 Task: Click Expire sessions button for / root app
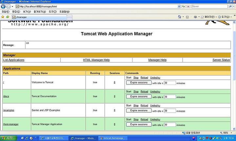[139, 82]
